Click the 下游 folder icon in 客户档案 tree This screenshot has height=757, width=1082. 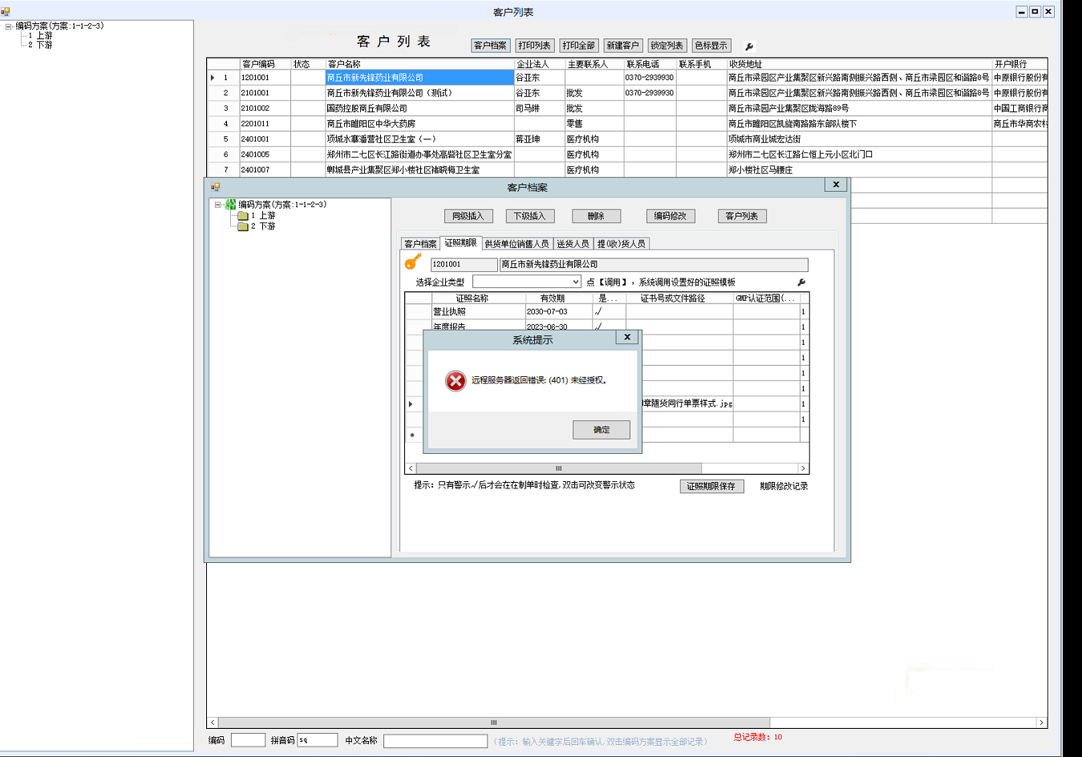pyautogui.click(x=242, y=226)
